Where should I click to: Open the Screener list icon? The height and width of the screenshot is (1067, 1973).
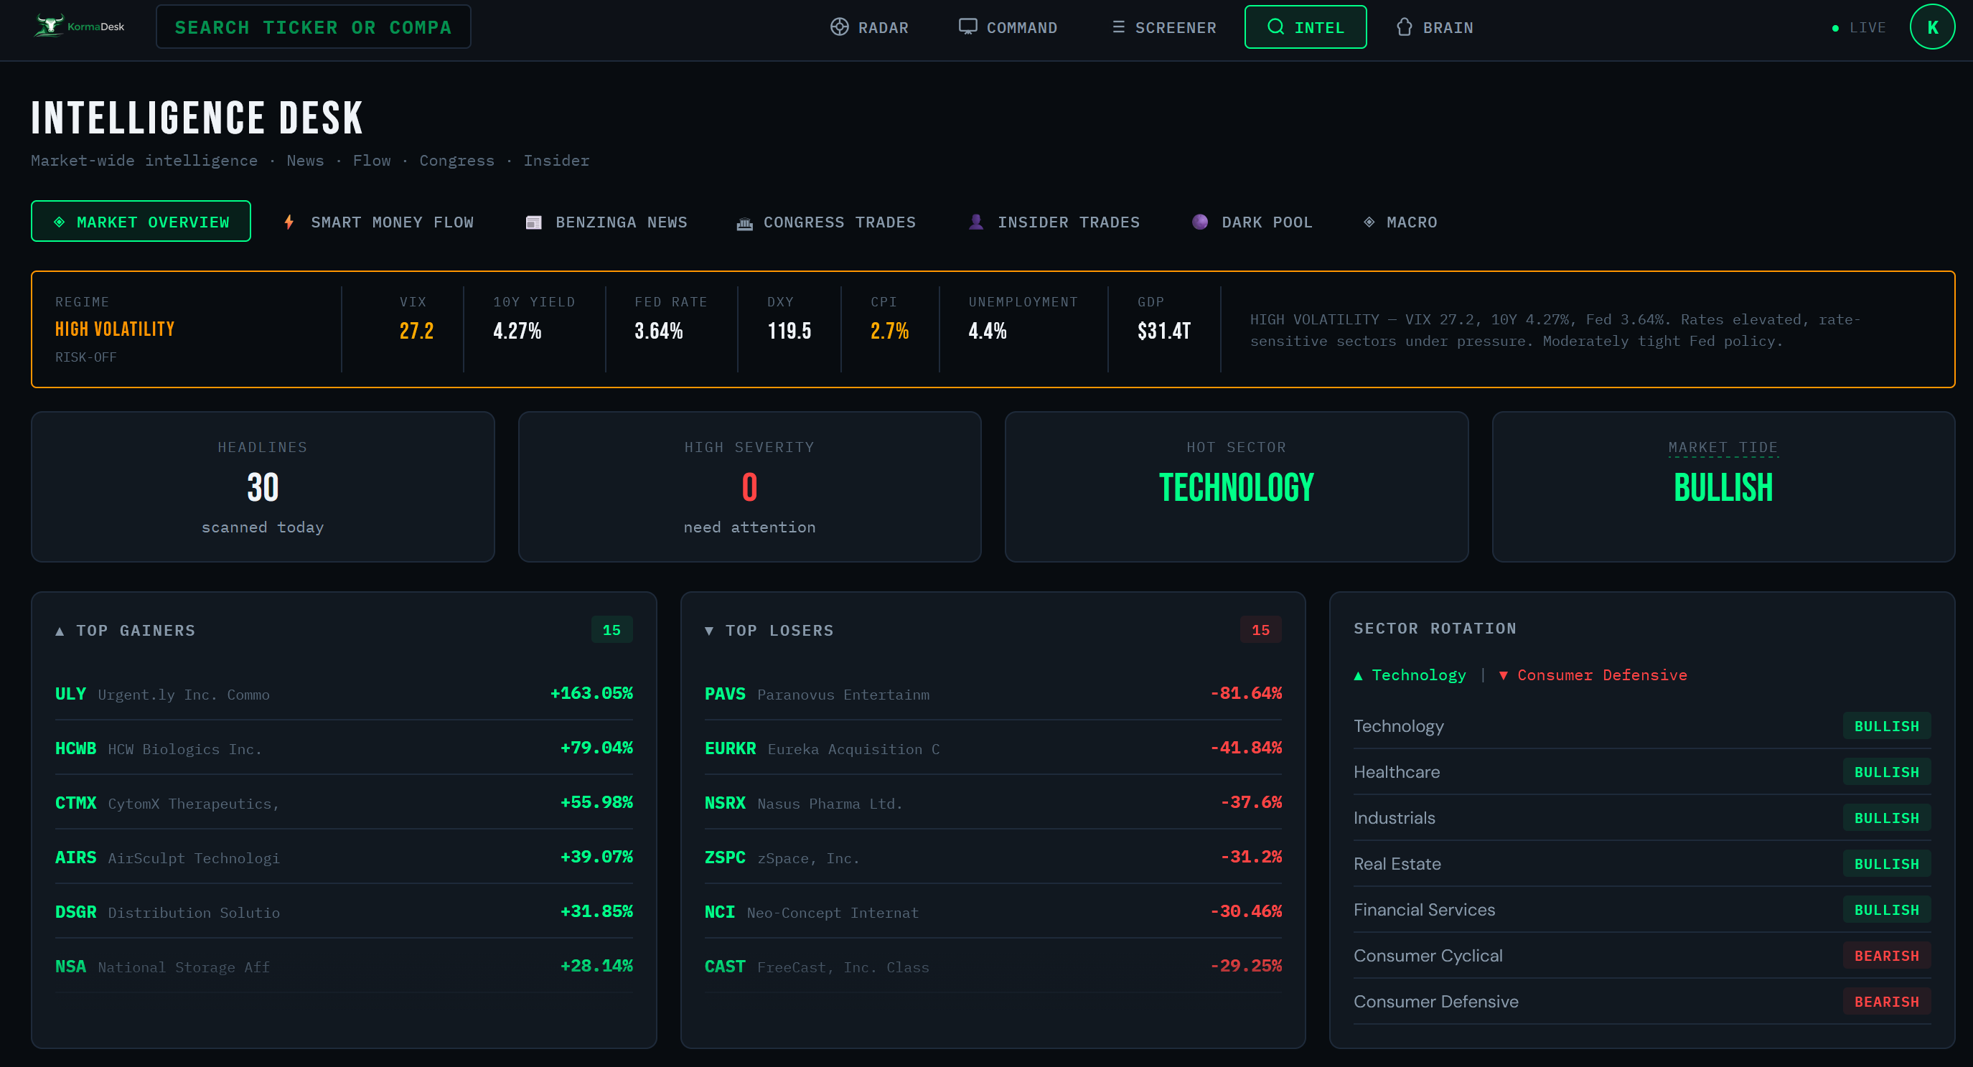point(1117,26)
